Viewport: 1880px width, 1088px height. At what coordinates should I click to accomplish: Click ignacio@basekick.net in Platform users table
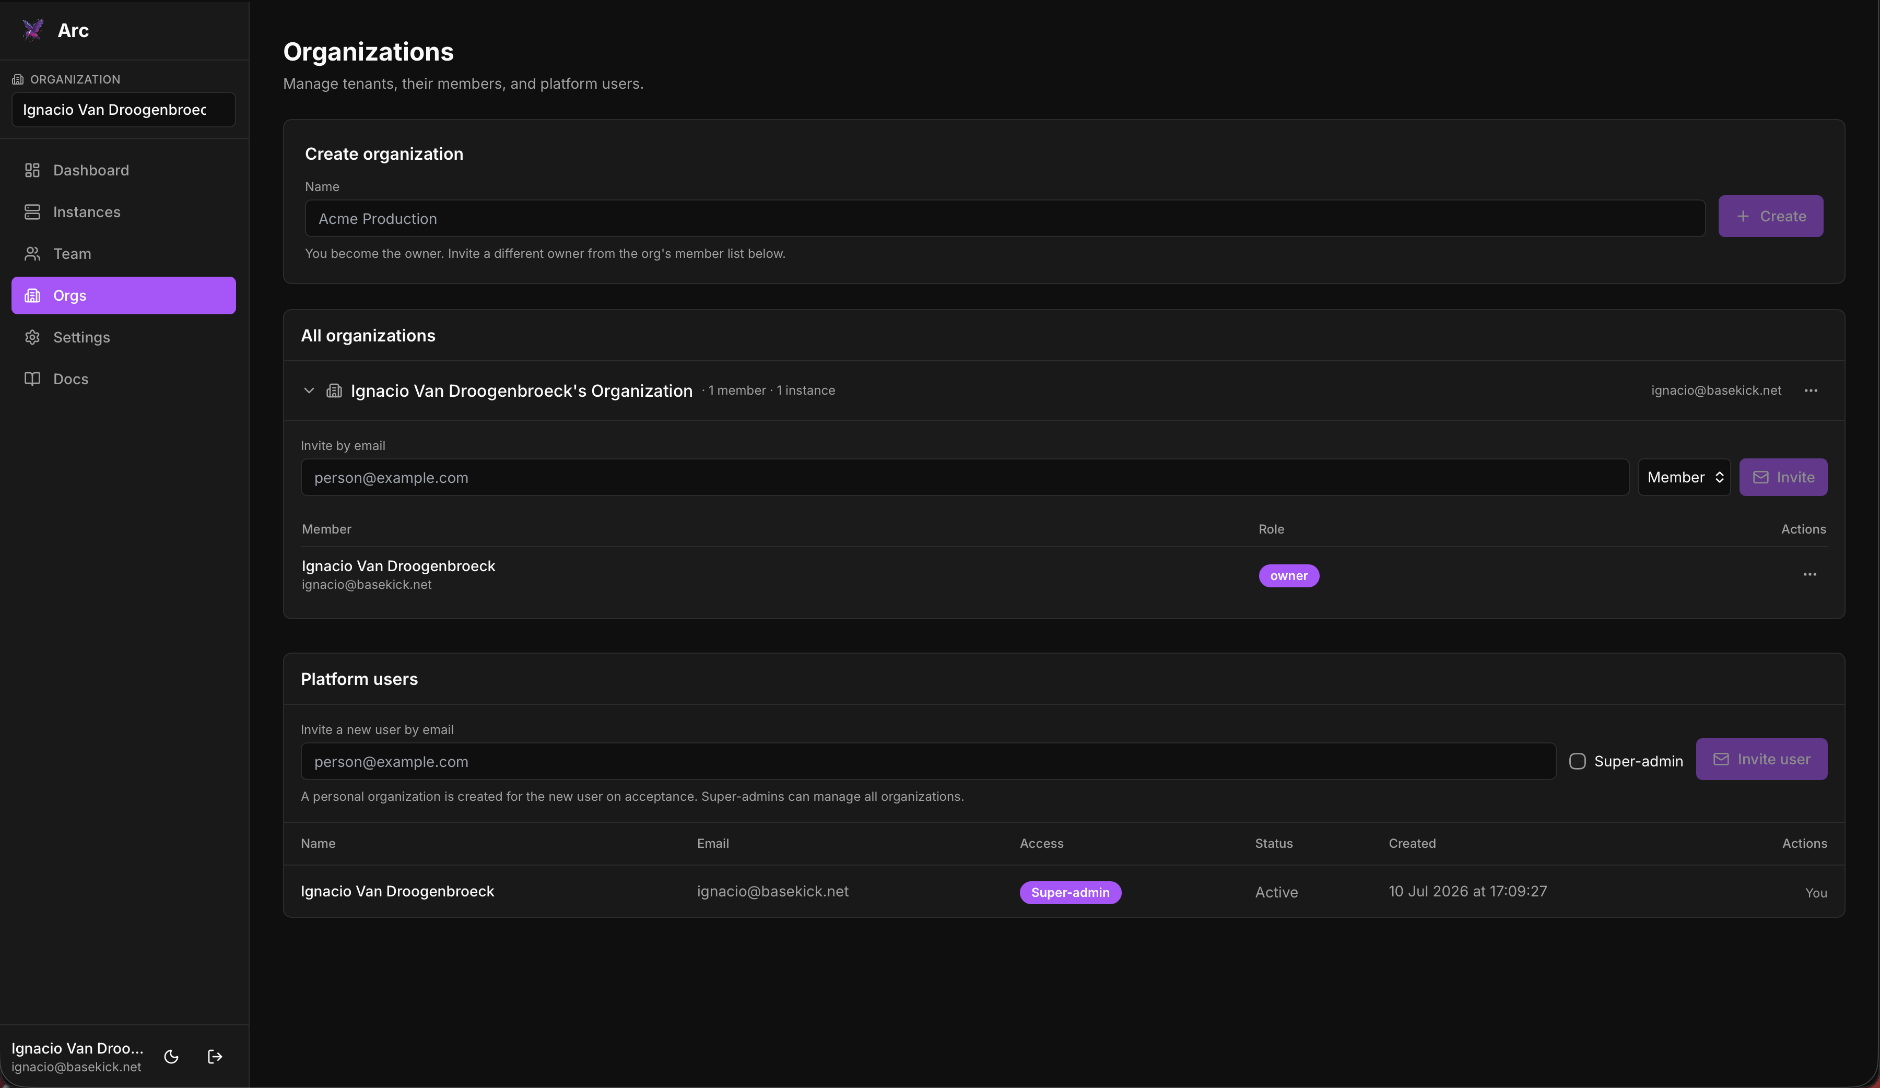click(x=772, y=892)
